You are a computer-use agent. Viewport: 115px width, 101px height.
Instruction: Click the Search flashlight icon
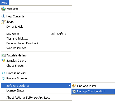click(3, 22)
